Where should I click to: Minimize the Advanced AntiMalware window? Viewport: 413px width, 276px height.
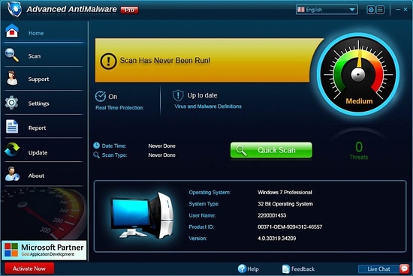398,9
